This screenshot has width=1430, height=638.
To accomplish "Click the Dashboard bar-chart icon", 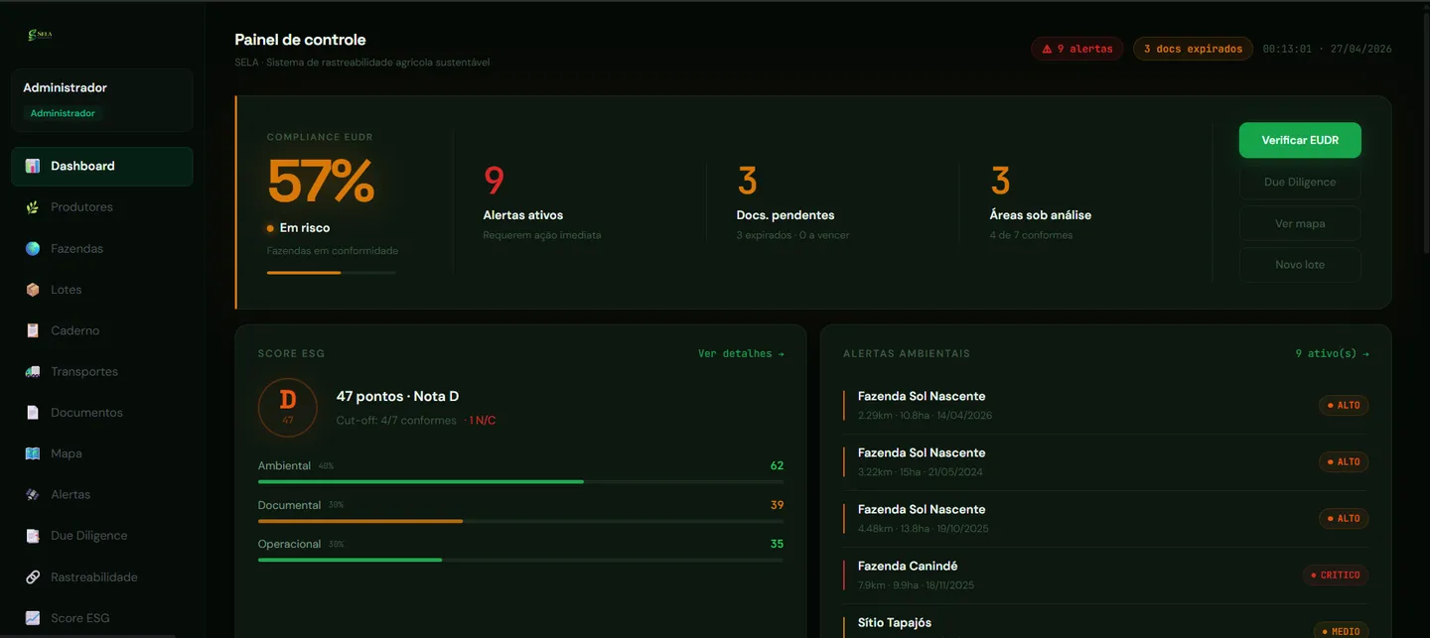I will (x=33, y=167).
